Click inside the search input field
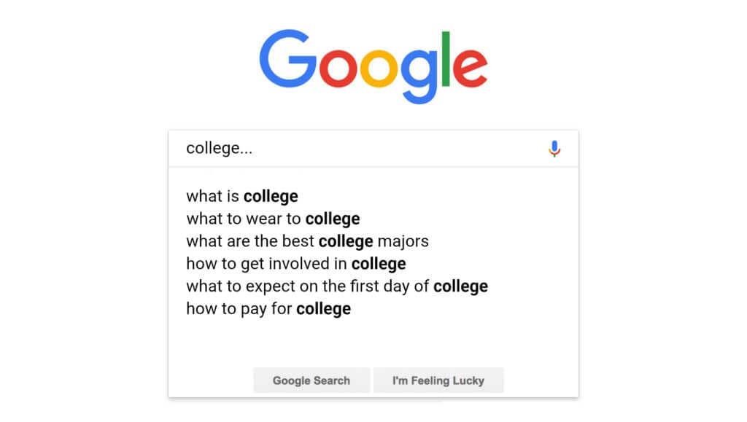 (x=328, y=148)
